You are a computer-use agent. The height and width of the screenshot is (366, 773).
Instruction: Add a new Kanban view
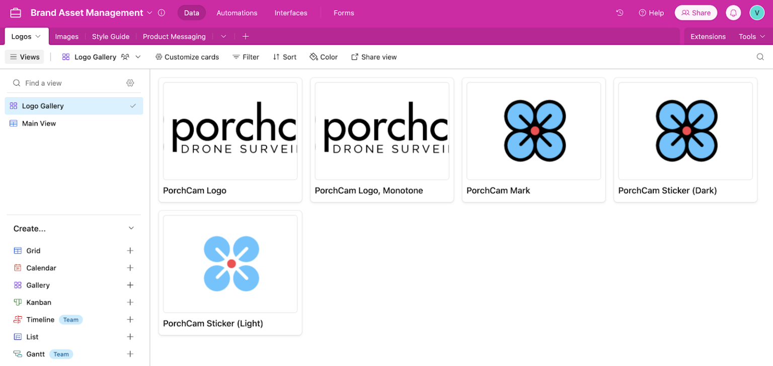tap(130, 302)
